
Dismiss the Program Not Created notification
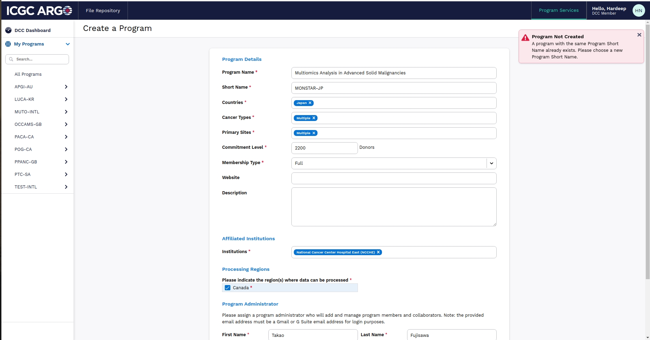tap(639, 35)
